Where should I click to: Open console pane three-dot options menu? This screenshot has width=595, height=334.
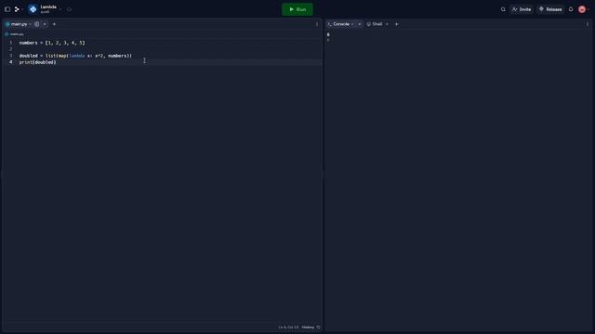(x=588, y=24)
